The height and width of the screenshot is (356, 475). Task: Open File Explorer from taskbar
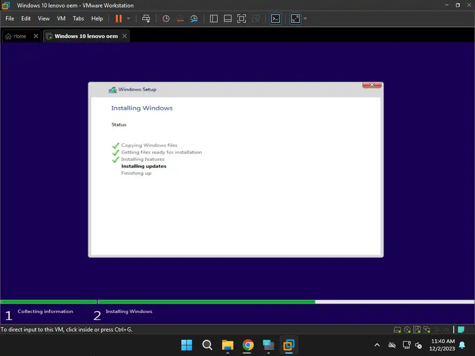click(227, 345)
